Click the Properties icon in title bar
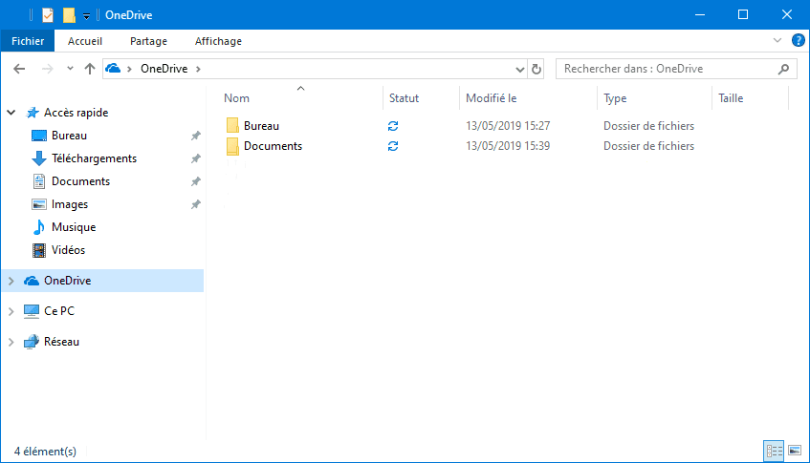Viewport: 810px width, 463px height. coord(48,14)
